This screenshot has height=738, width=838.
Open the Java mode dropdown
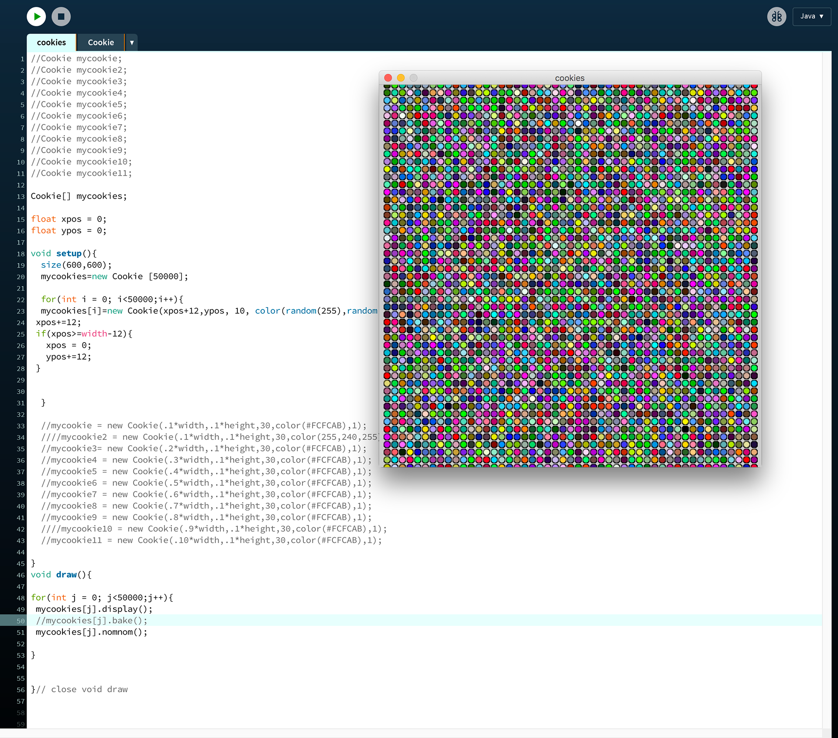(x=811, y=17)
